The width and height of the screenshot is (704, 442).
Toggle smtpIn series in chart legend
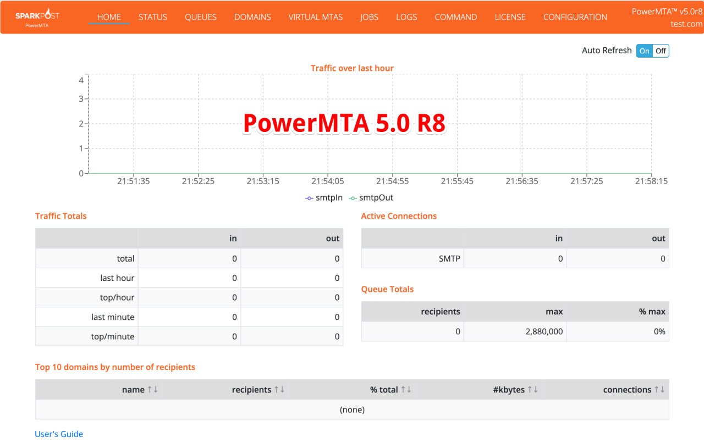pyautogui.click(x=324, y=197)
